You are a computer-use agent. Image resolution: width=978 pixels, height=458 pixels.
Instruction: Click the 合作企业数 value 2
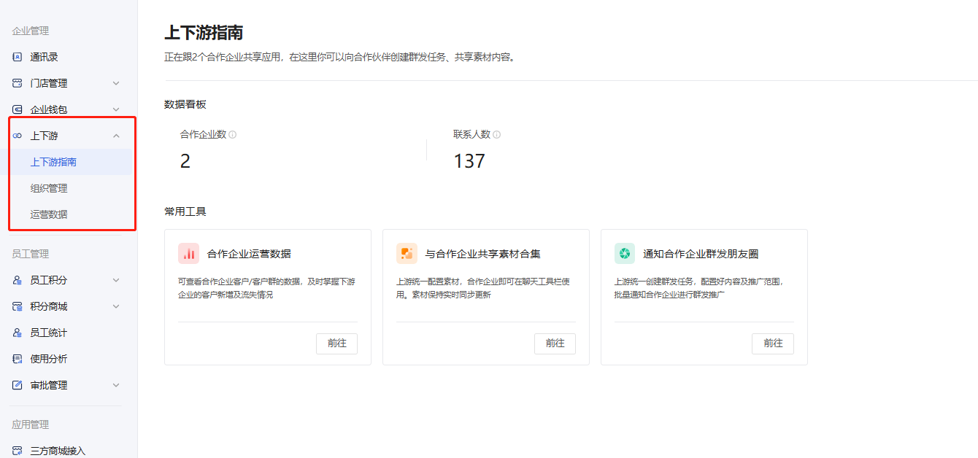tap(185, 161)
